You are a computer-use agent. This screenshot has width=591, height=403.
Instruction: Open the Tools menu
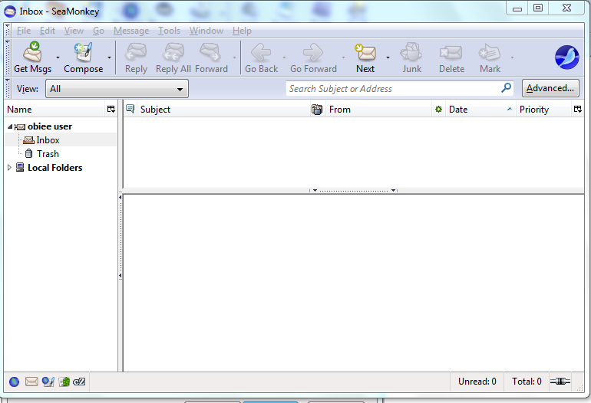(169, 31)
